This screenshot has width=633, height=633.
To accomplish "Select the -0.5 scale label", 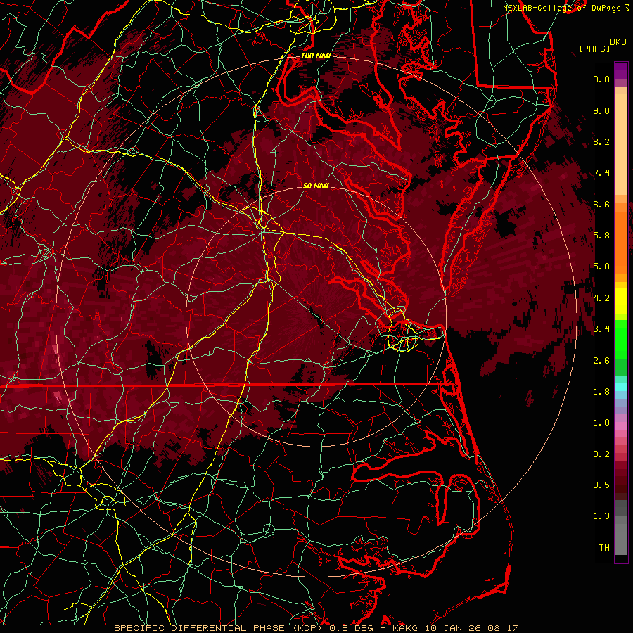I will pos(599,485).
